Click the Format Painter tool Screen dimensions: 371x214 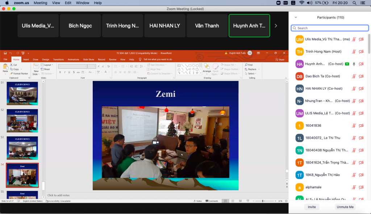20,73
